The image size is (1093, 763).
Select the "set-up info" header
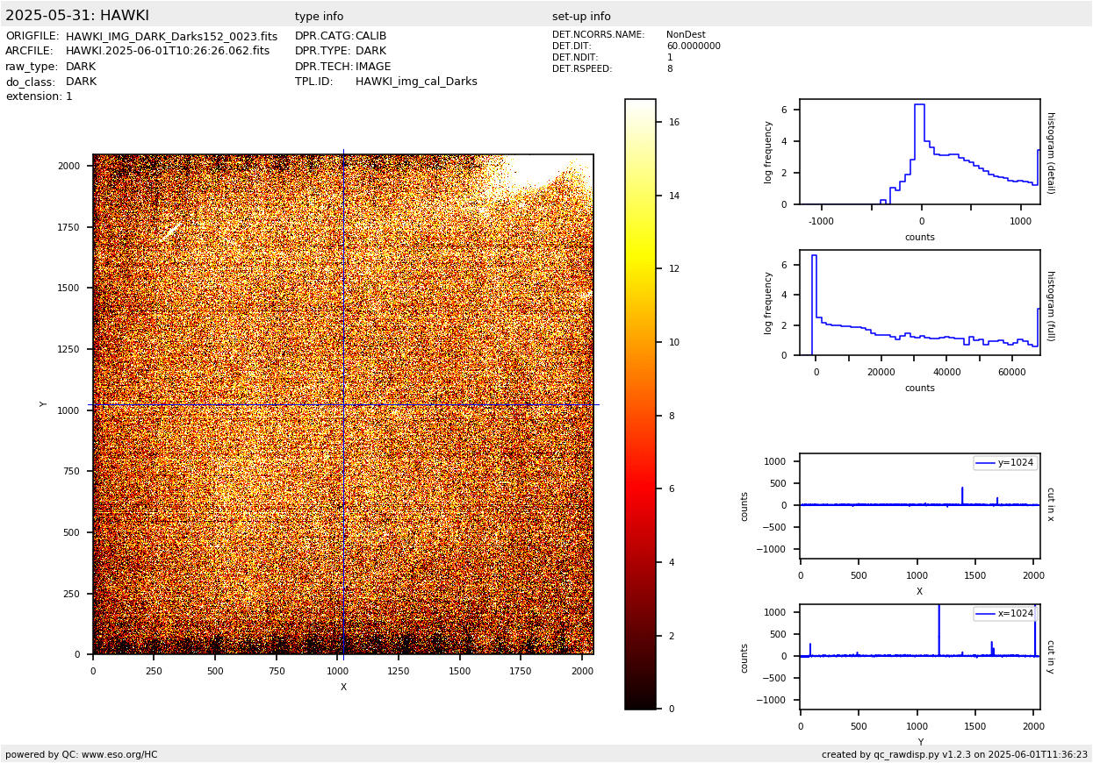[x=581, y=17]
